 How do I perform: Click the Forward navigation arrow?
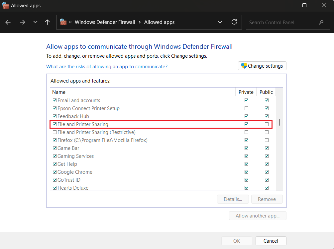pos(22,22)
